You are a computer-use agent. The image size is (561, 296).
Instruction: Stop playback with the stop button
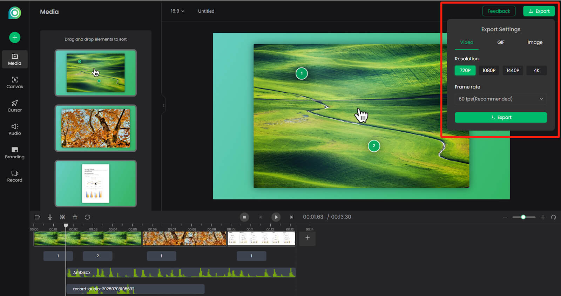(244, 217)
